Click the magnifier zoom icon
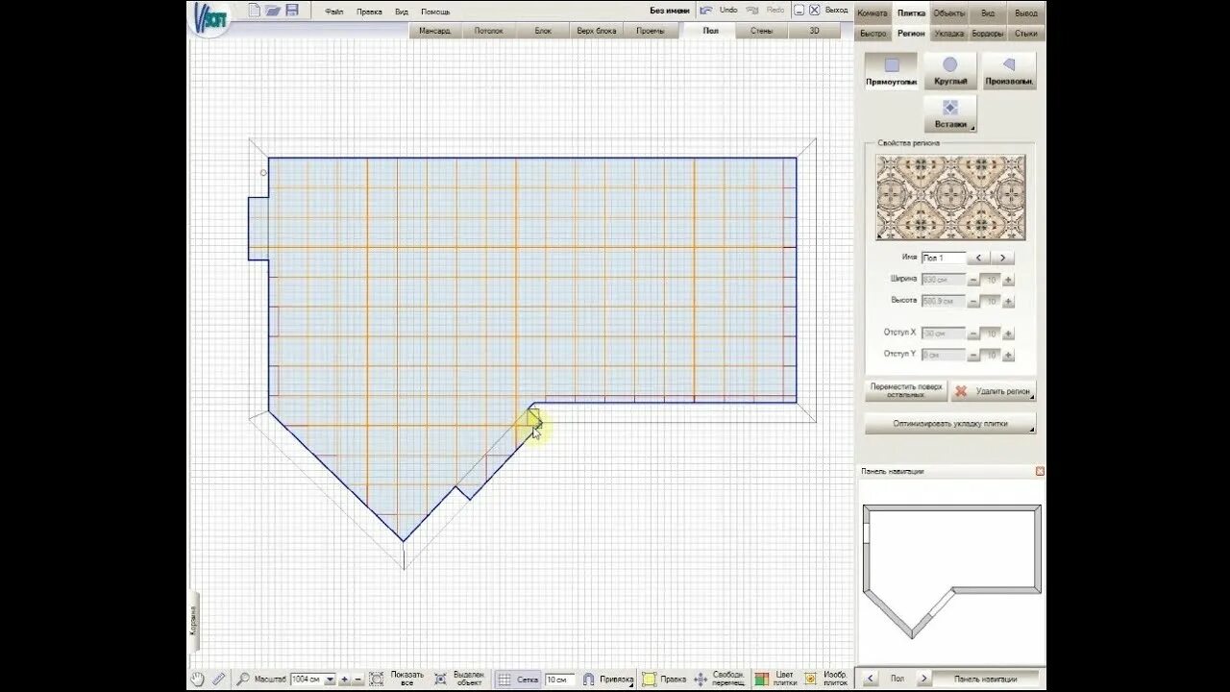Screen dimensions: 1230x692 (243, 679)
